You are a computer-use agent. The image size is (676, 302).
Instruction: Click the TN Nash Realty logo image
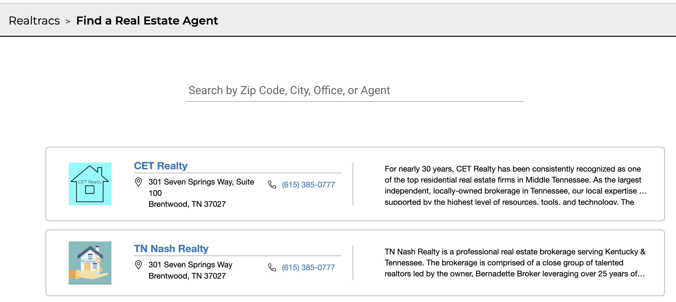(x=90, y=263)
